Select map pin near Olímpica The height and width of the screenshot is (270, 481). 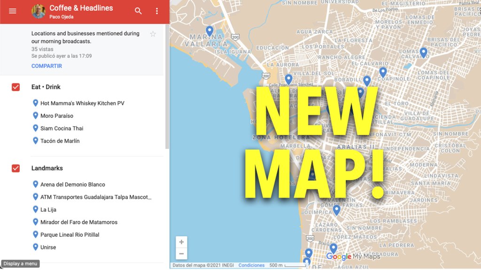pyautogui.click(x=336, y=210)
